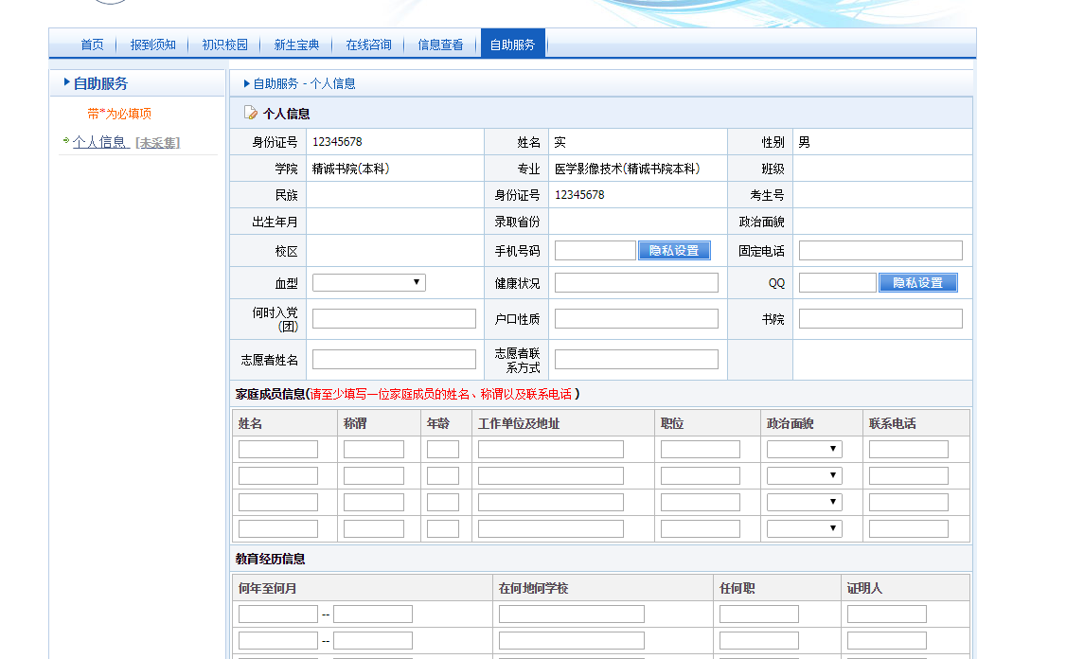Open the 信息查看 navigation tab
Screen dimensions: 1084x659
(x=440, y=45)
